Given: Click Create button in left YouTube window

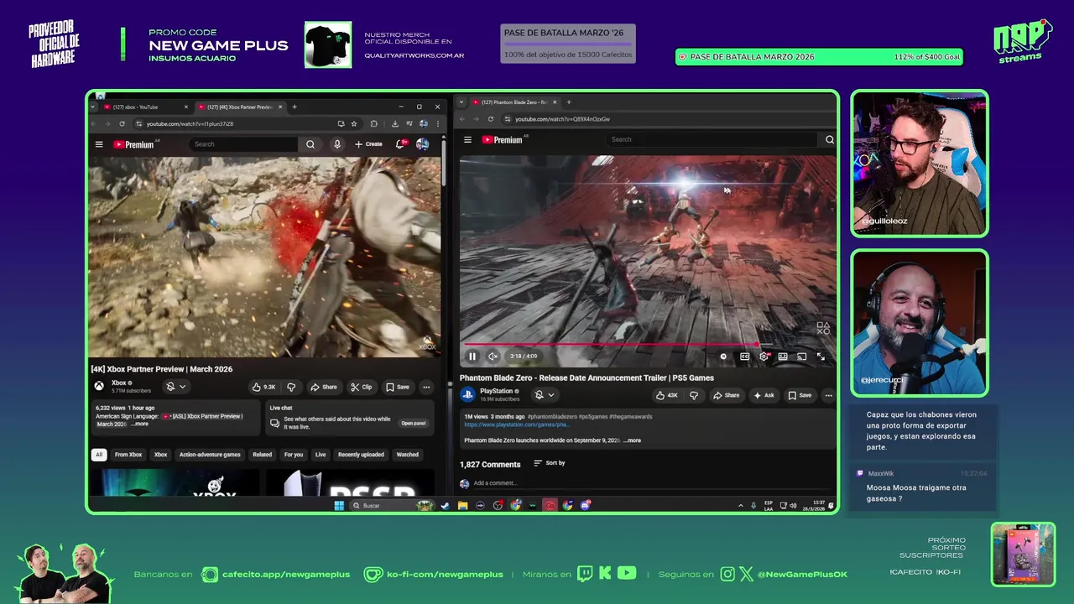Looking at the screenshot, I should pos(368,144).
